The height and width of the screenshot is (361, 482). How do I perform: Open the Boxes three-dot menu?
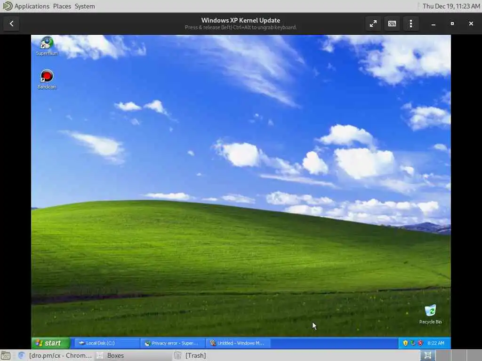click(x=410, y=24)
